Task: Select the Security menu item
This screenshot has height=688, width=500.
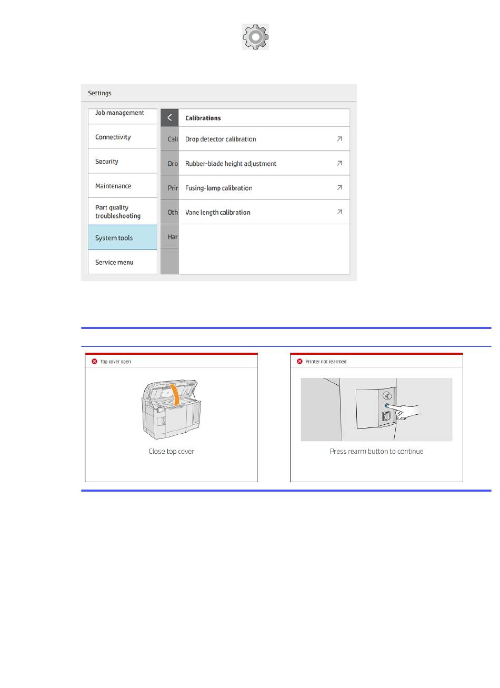Action: [x=107, y=162]
